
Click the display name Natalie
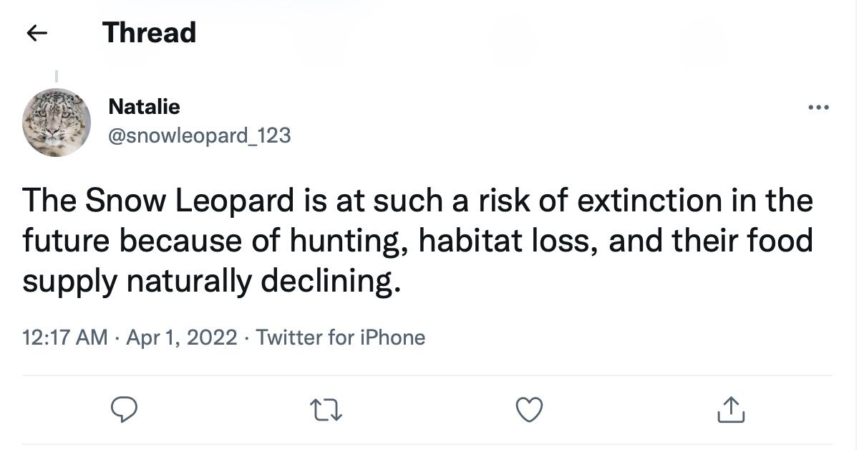click(144, 107)
